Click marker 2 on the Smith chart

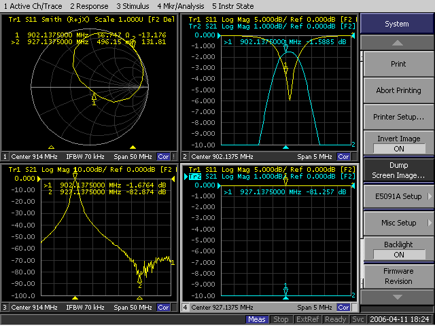click(133, 42)
